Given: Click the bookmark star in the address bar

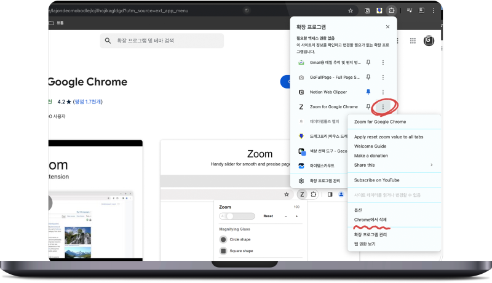Looking at the screenshot, I should tap(351, 10).
